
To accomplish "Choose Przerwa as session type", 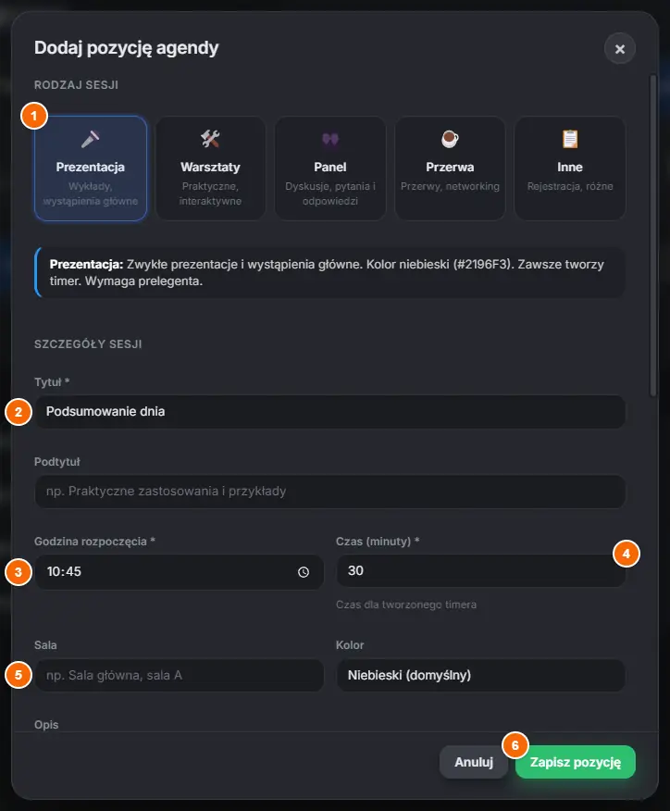I will 450,168.
